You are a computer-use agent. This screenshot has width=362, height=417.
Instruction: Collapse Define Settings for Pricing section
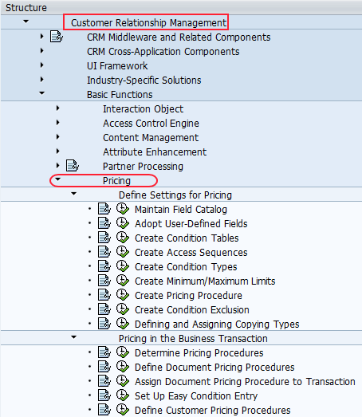point(73,194)
